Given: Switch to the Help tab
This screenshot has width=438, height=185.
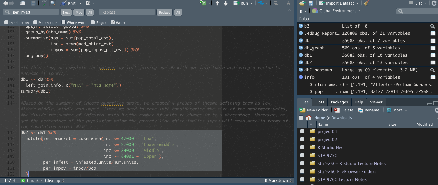Looking at the screenshot, I should pyautogui.click(x=359, y=102).
